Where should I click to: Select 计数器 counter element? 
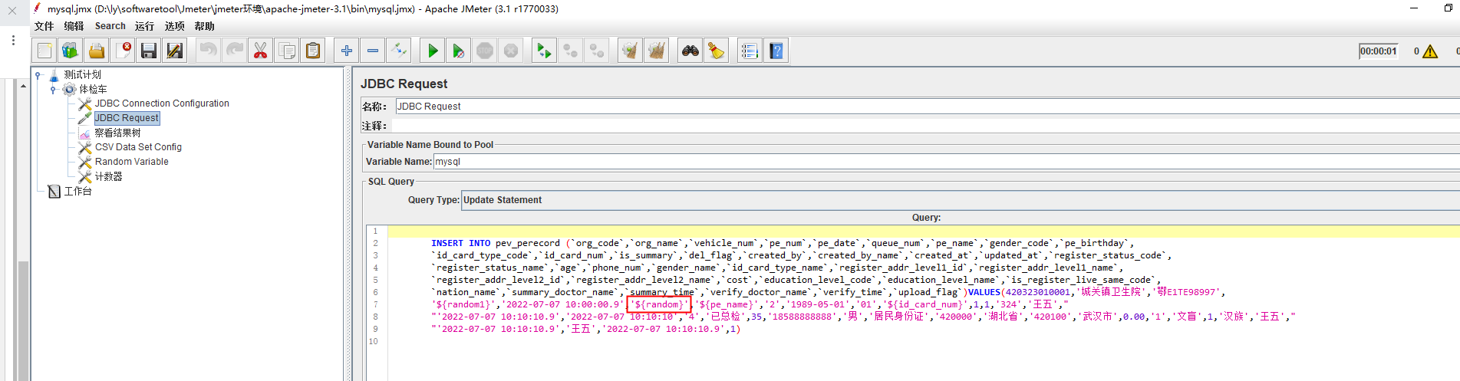108,176
